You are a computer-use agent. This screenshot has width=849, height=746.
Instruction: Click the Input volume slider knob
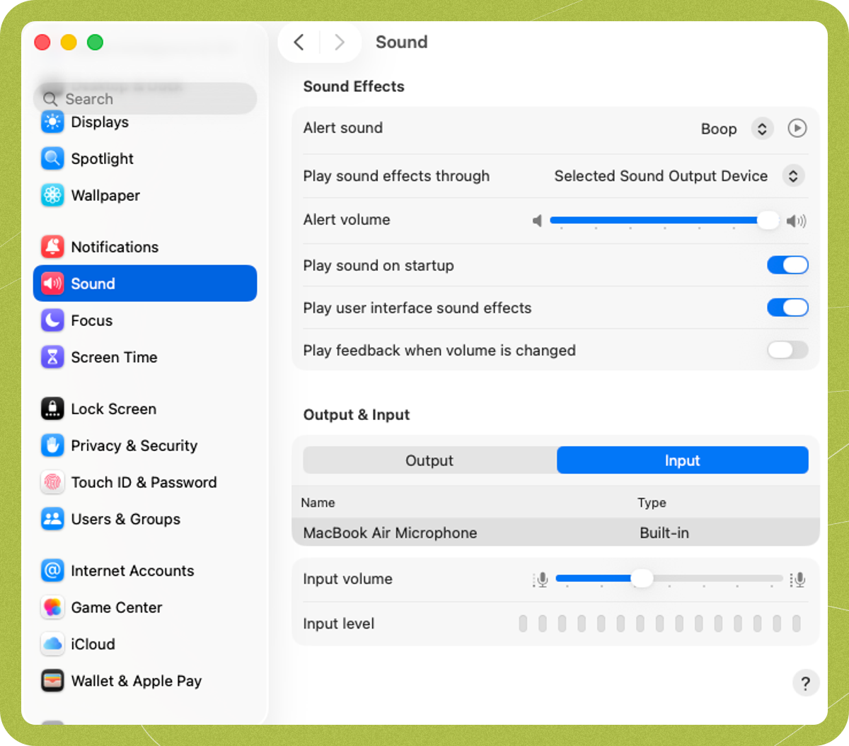642,578
